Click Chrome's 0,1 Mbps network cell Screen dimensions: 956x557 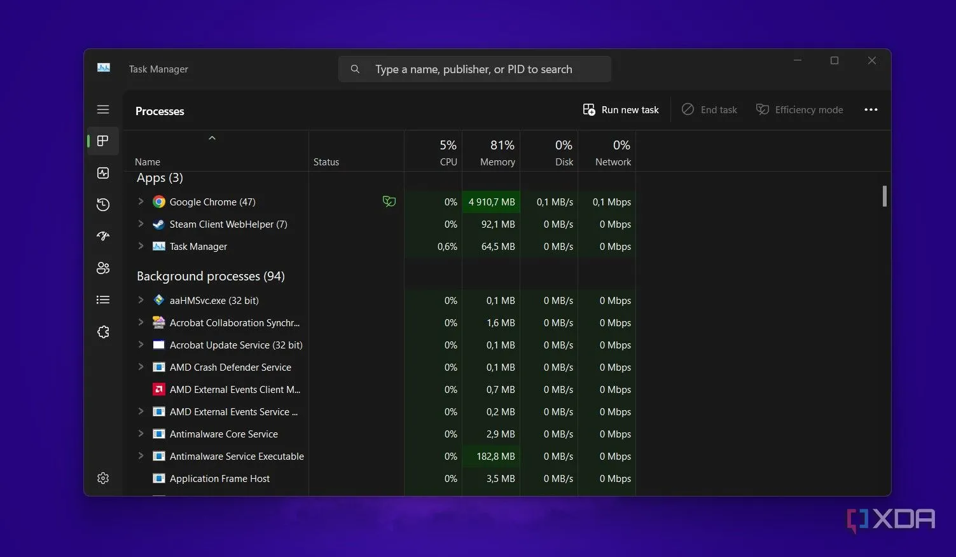tap(607, 202)
